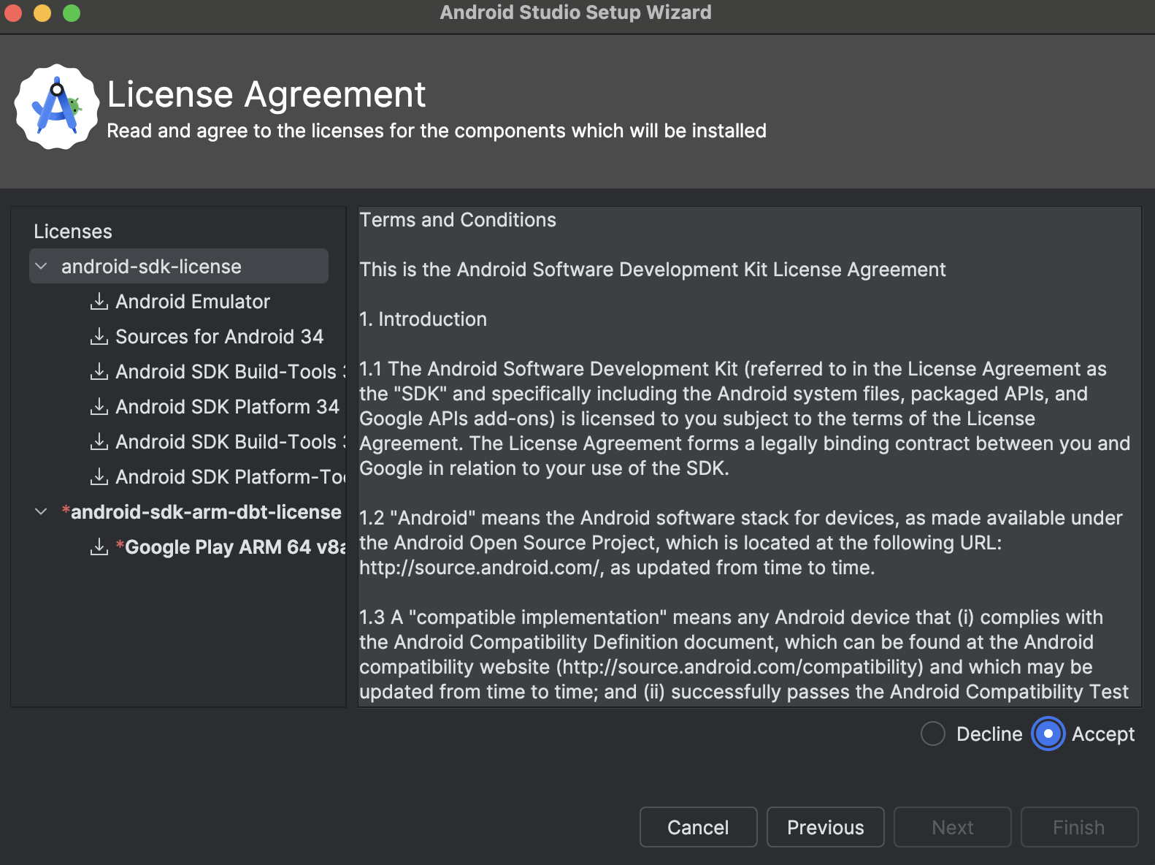The height and width of the screenshot is (865, 1155).
Task: Click the download icon beside Sources for Android 34
Action: [x=99, y=337]
